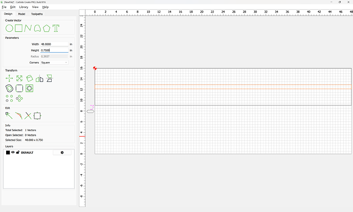The width and height of the screenshot is (353, 212).
Task: Open the Circular Array tool
Action: (x=19, y=98)
